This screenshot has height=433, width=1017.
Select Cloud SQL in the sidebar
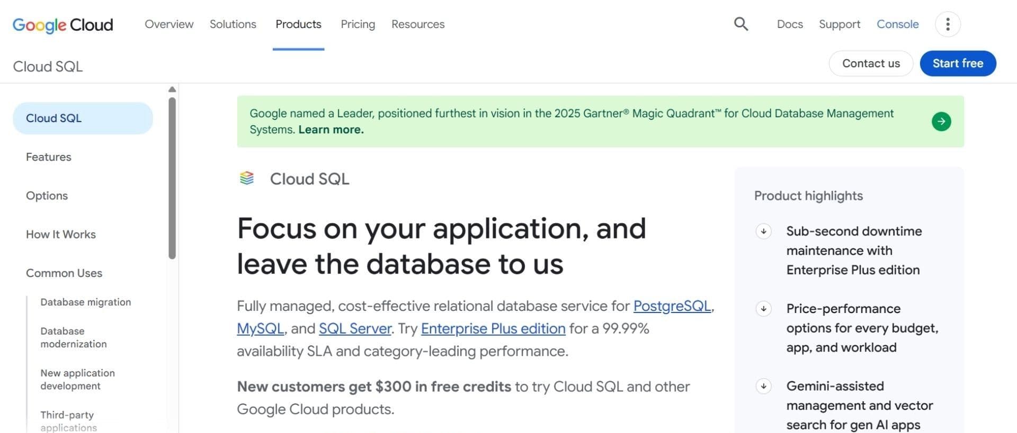click(x=83, y=118)
